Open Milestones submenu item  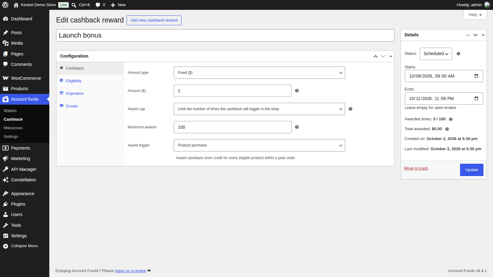(x=25, y=128)
